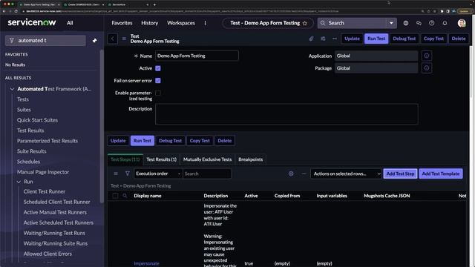
Task: Click the lower Run Test button
Action: point(142,140)
